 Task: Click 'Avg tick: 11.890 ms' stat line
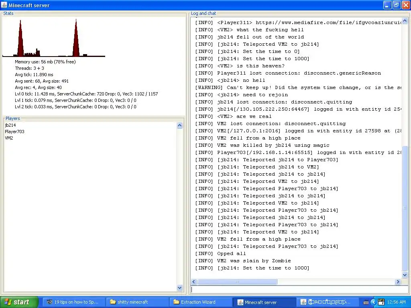[x=34, y=75]
